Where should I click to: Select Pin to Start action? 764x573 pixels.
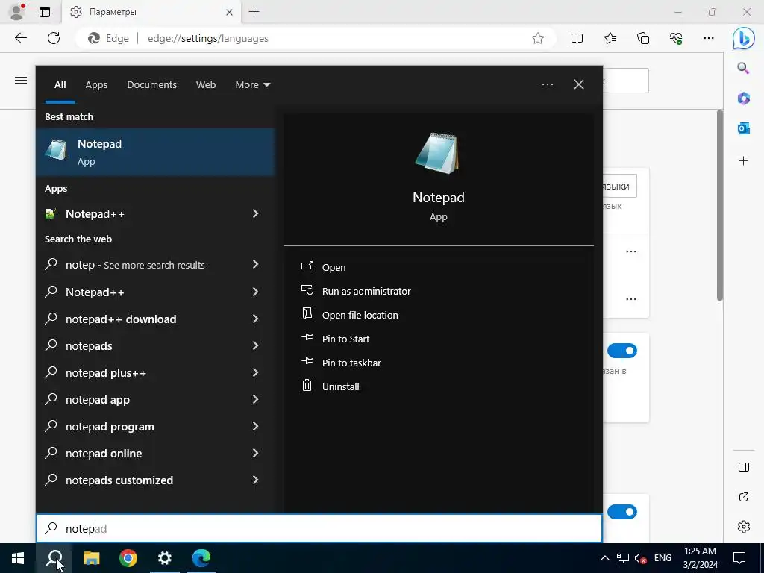[345, 339]
